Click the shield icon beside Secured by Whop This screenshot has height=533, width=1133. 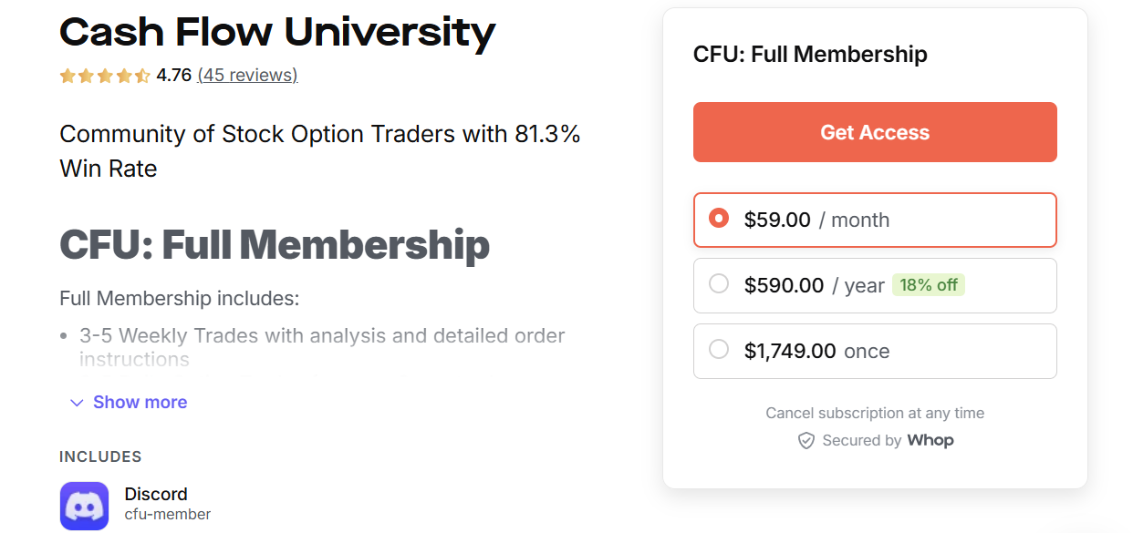(806, 440)
